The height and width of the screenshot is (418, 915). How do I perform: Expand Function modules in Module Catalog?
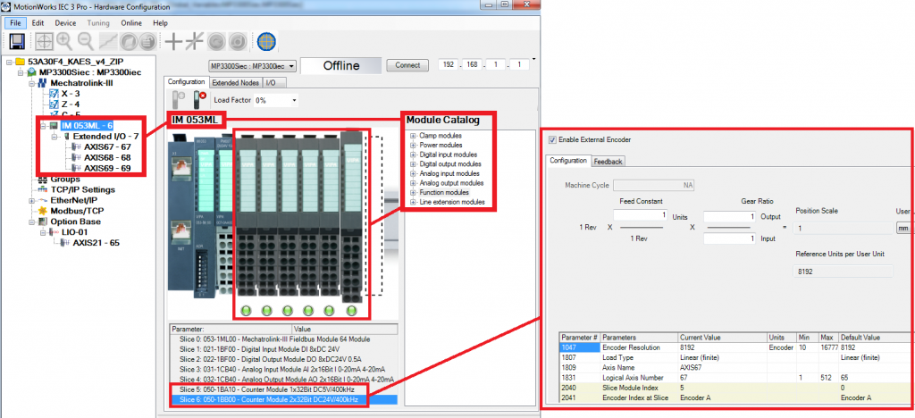[x=413, y=192]
